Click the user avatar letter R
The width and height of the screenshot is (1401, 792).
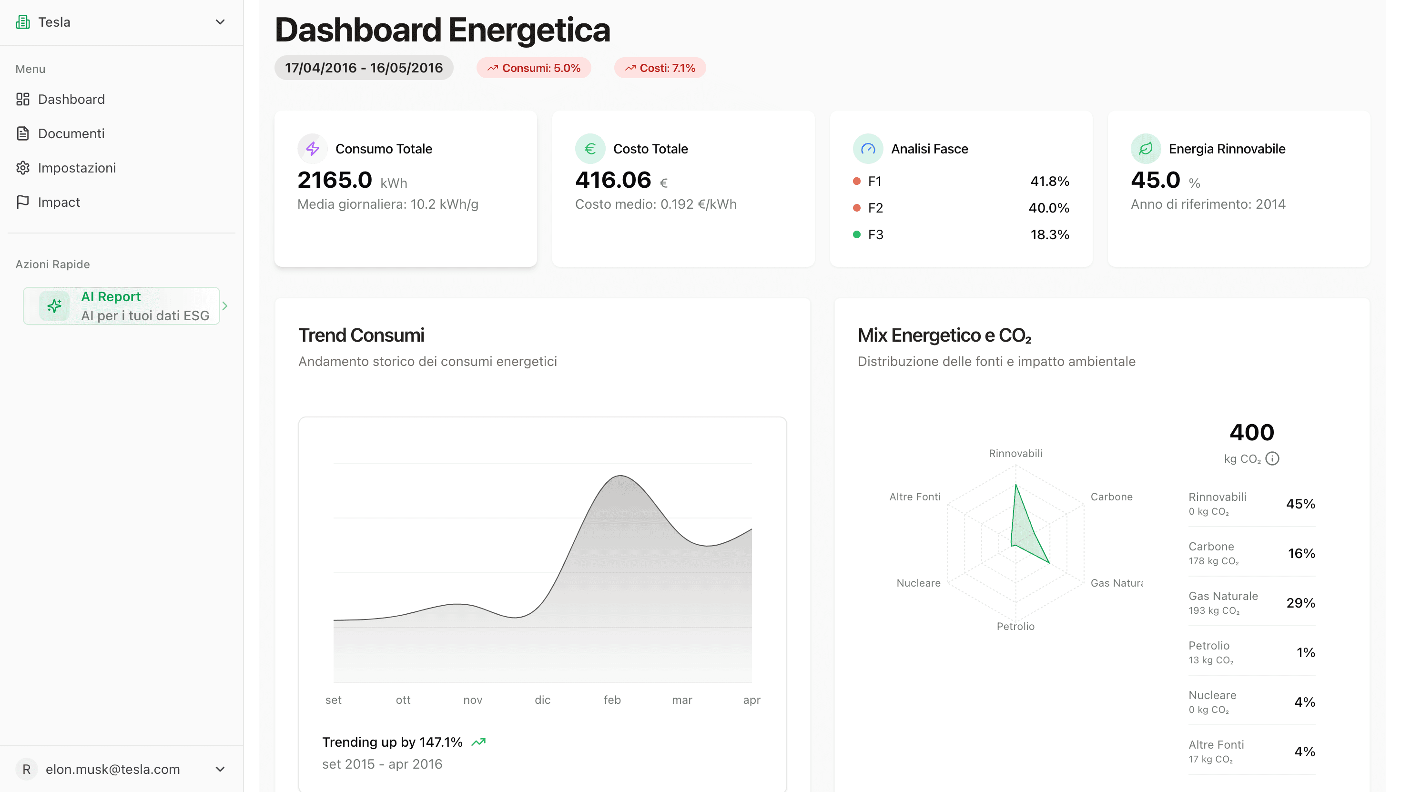(x=26, y=769)
